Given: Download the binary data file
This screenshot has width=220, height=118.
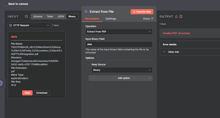Looking at the screenshot, I should (x=42, y=93).
